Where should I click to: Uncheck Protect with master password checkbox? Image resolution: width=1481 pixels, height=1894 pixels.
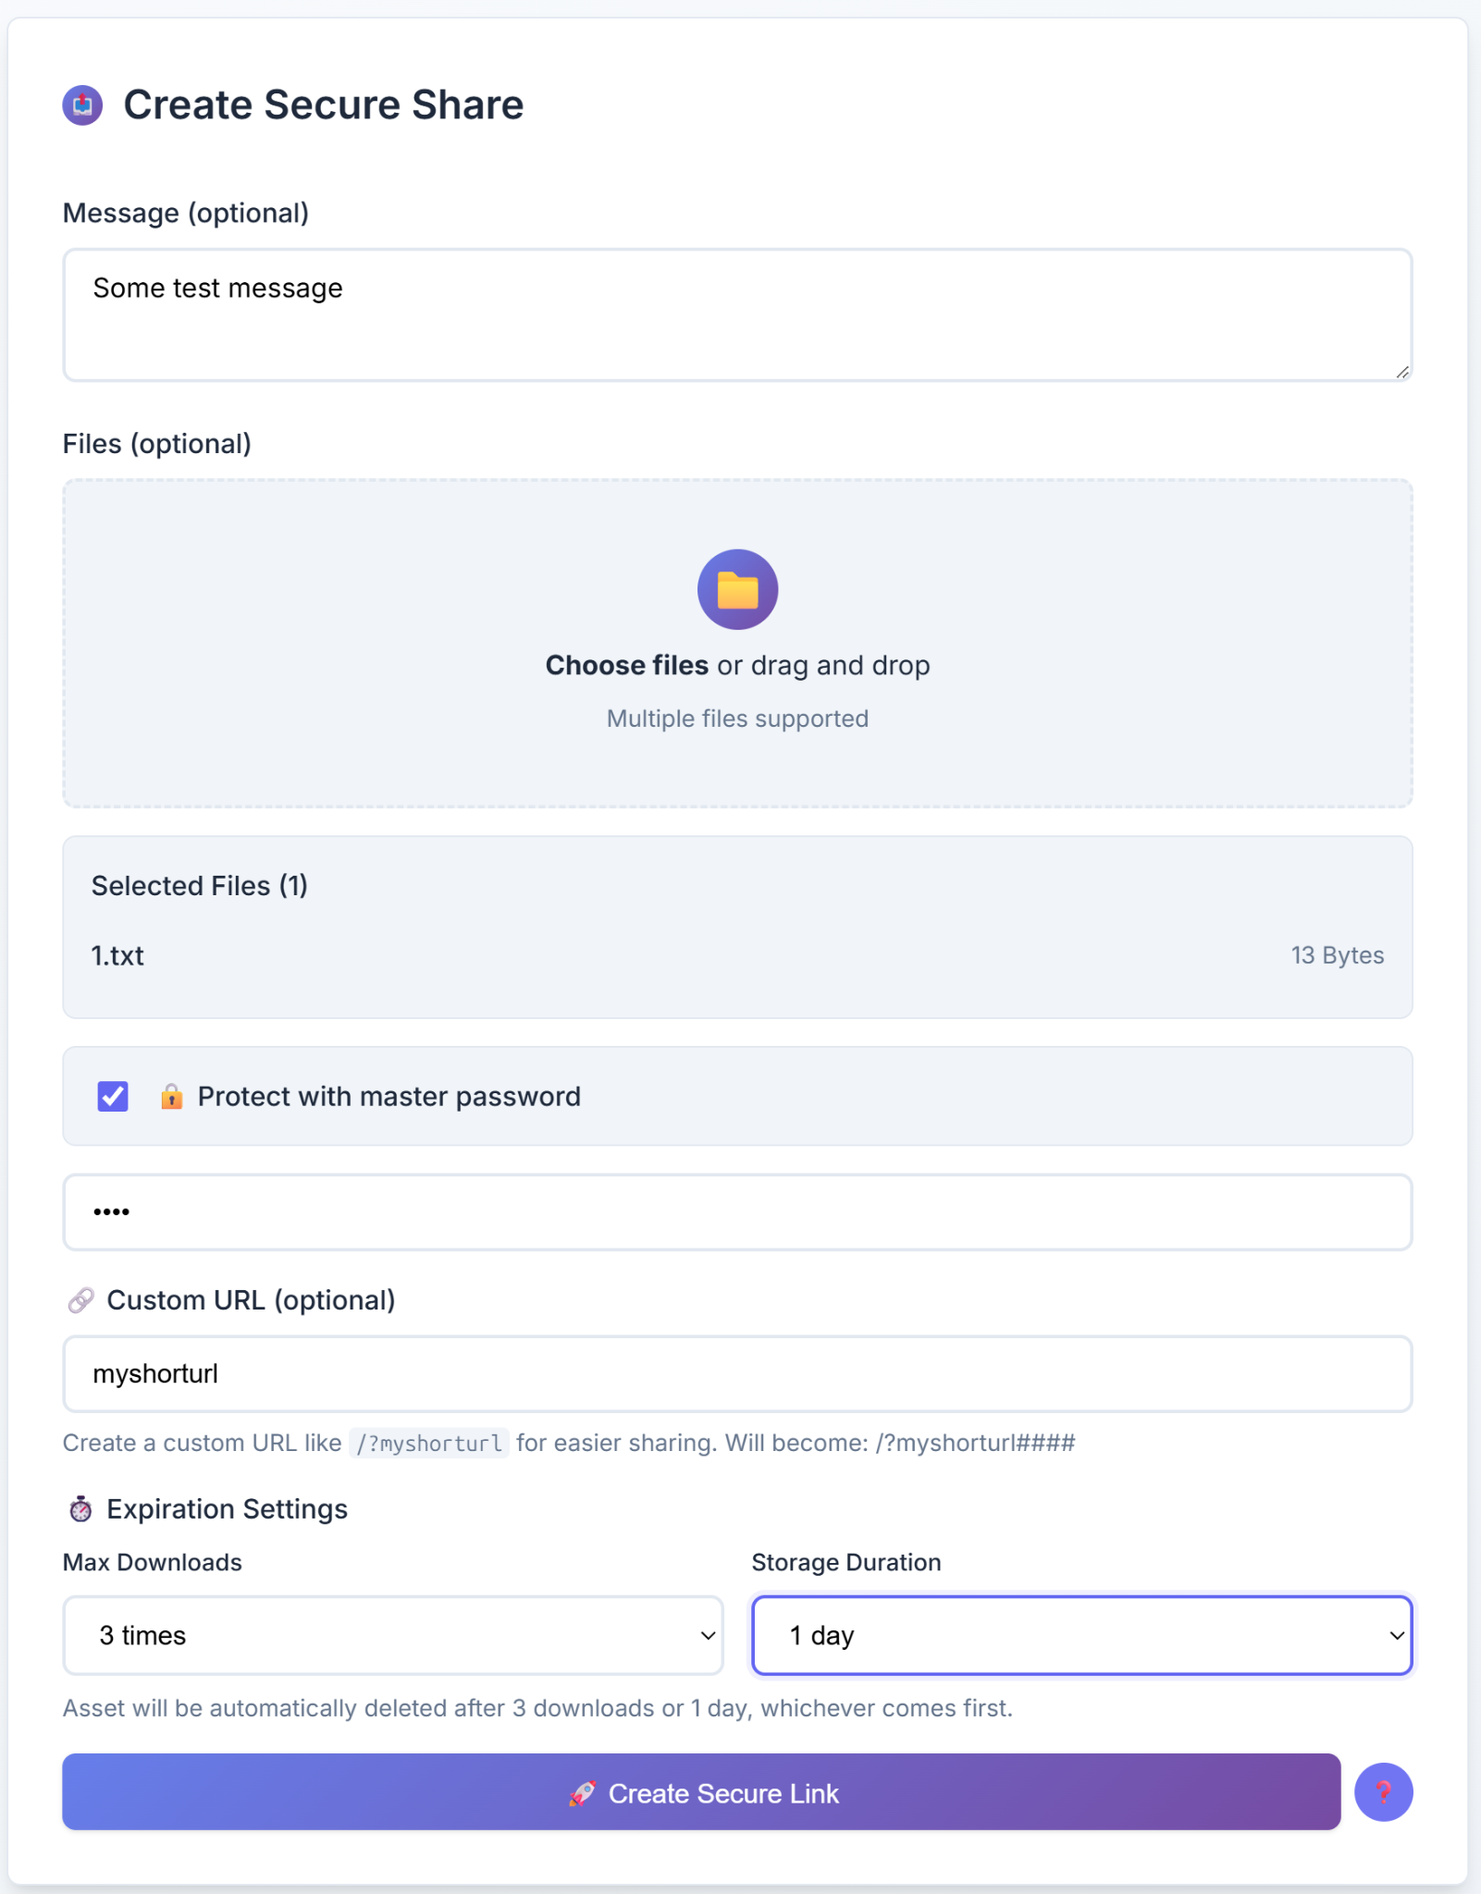tap(113, 1097)
